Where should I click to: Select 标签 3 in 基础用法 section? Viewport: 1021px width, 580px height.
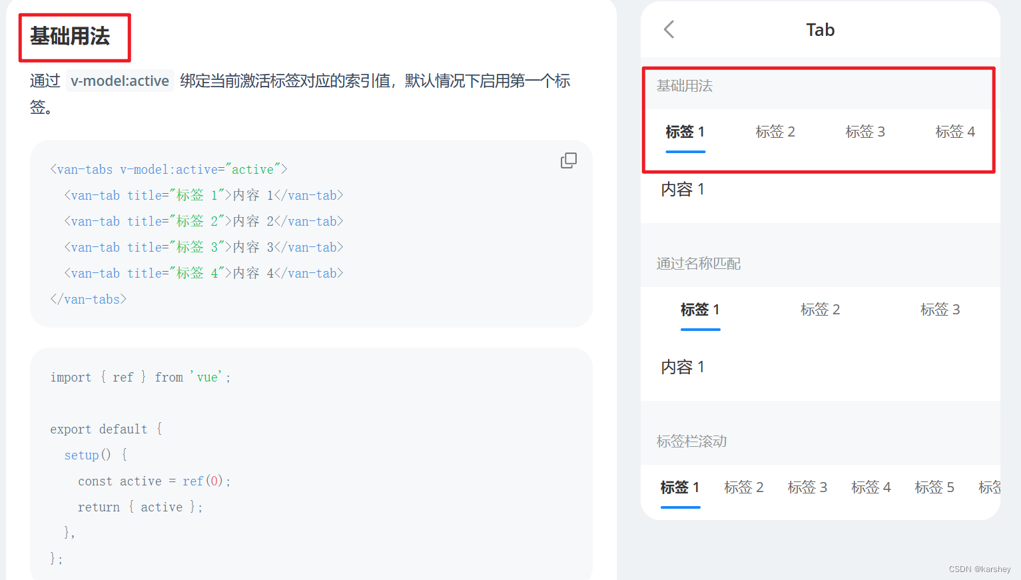(x=865, y=132)
